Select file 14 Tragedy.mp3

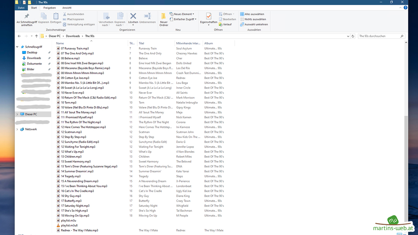(x=71, y=176)
